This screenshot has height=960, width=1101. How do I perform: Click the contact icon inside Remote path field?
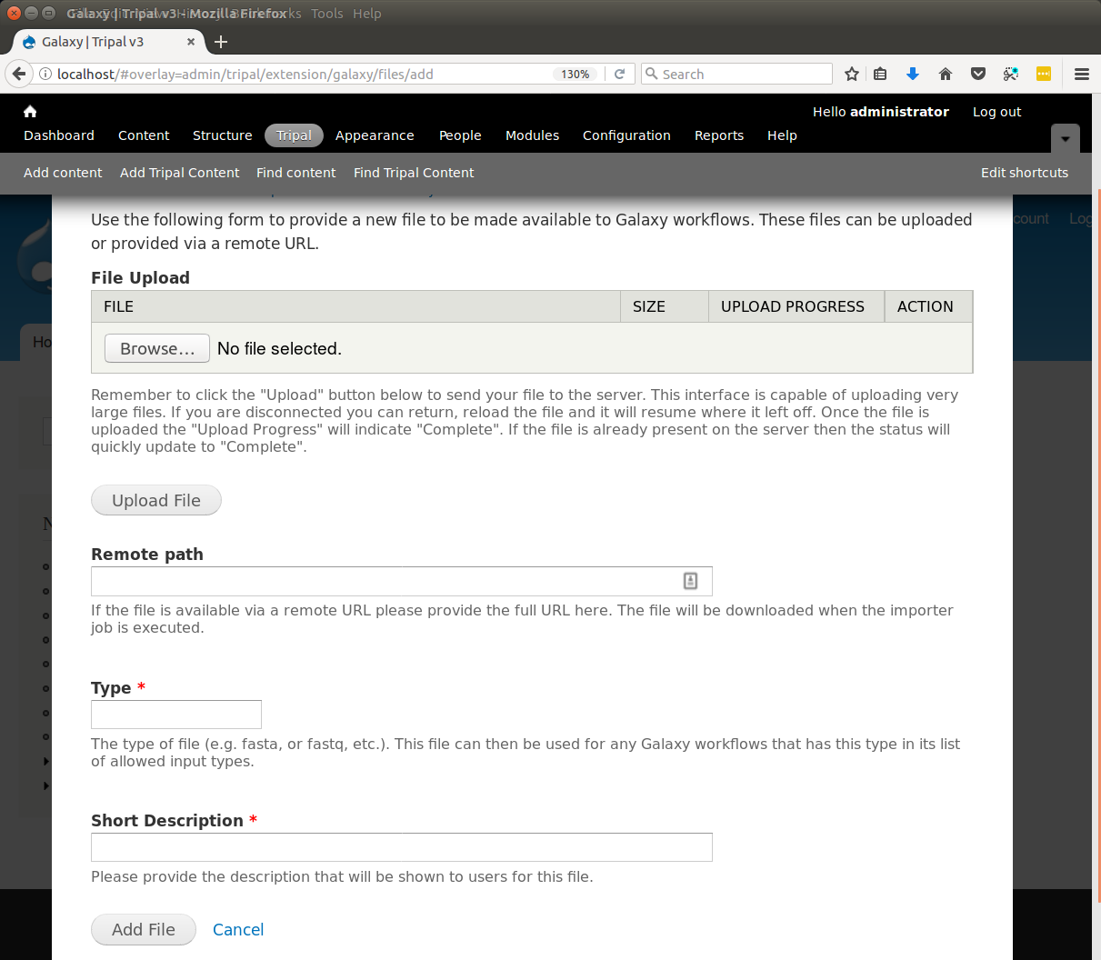[x=690, y=581]
